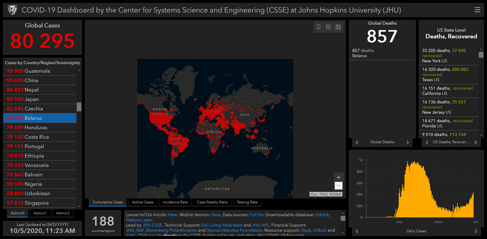Select China in the country list
The height and width of the screenshot is (239, 487).
(x=40, y=80)
